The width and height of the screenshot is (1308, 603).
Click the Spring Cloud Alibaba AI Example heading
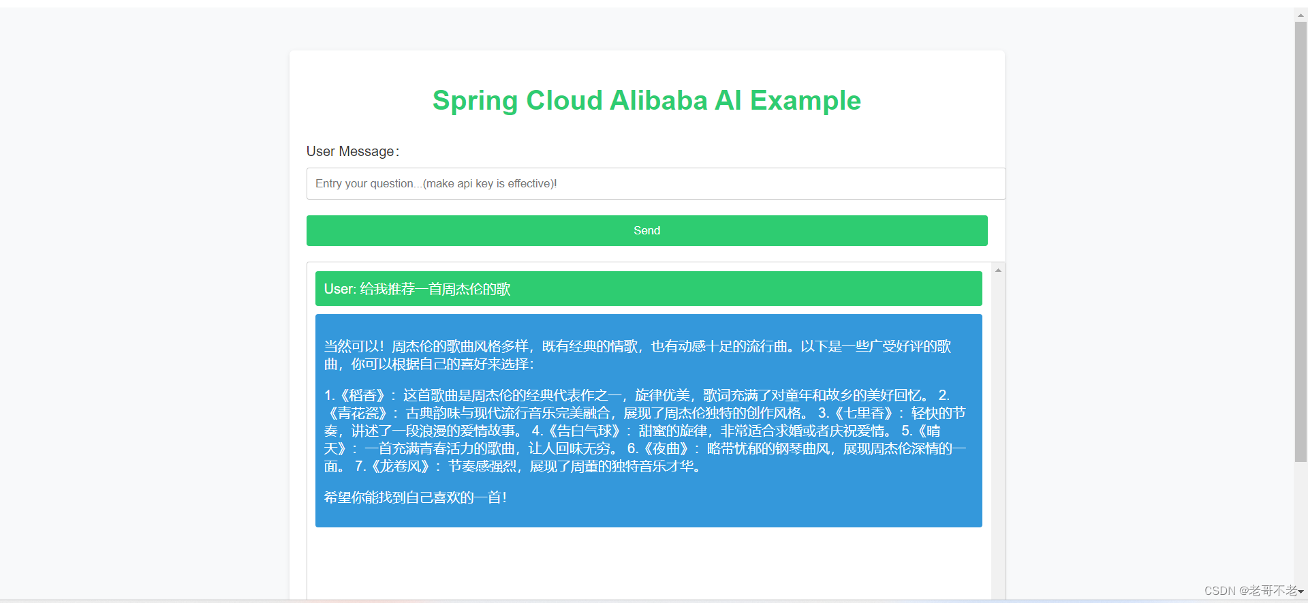[x=647, y=100]
